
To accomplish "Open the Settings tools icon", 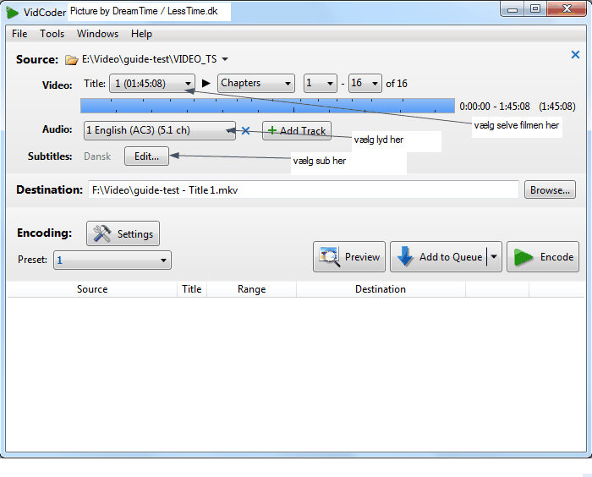I will click(123, 233).
